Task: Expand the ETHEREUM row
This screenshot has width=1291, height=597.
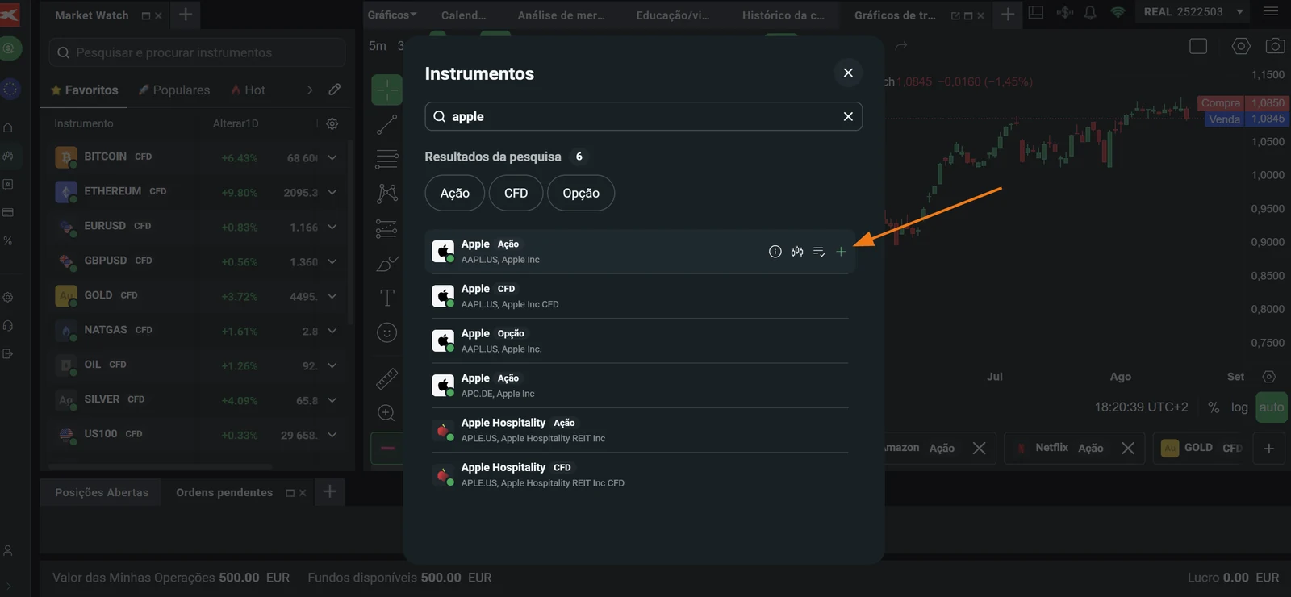Action: pos(332,192)
